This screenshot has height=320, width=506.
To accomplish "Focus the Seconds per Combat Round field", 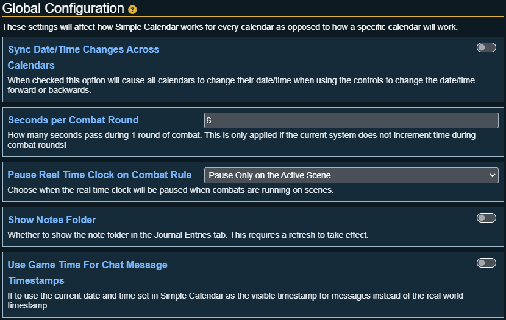I will coord(351,120).
